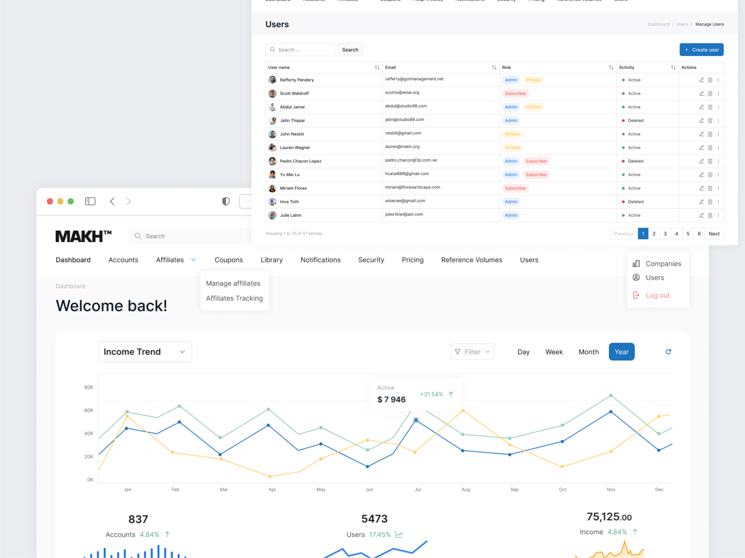
Task: Click Previous pagination button
Action: [624, 233]
